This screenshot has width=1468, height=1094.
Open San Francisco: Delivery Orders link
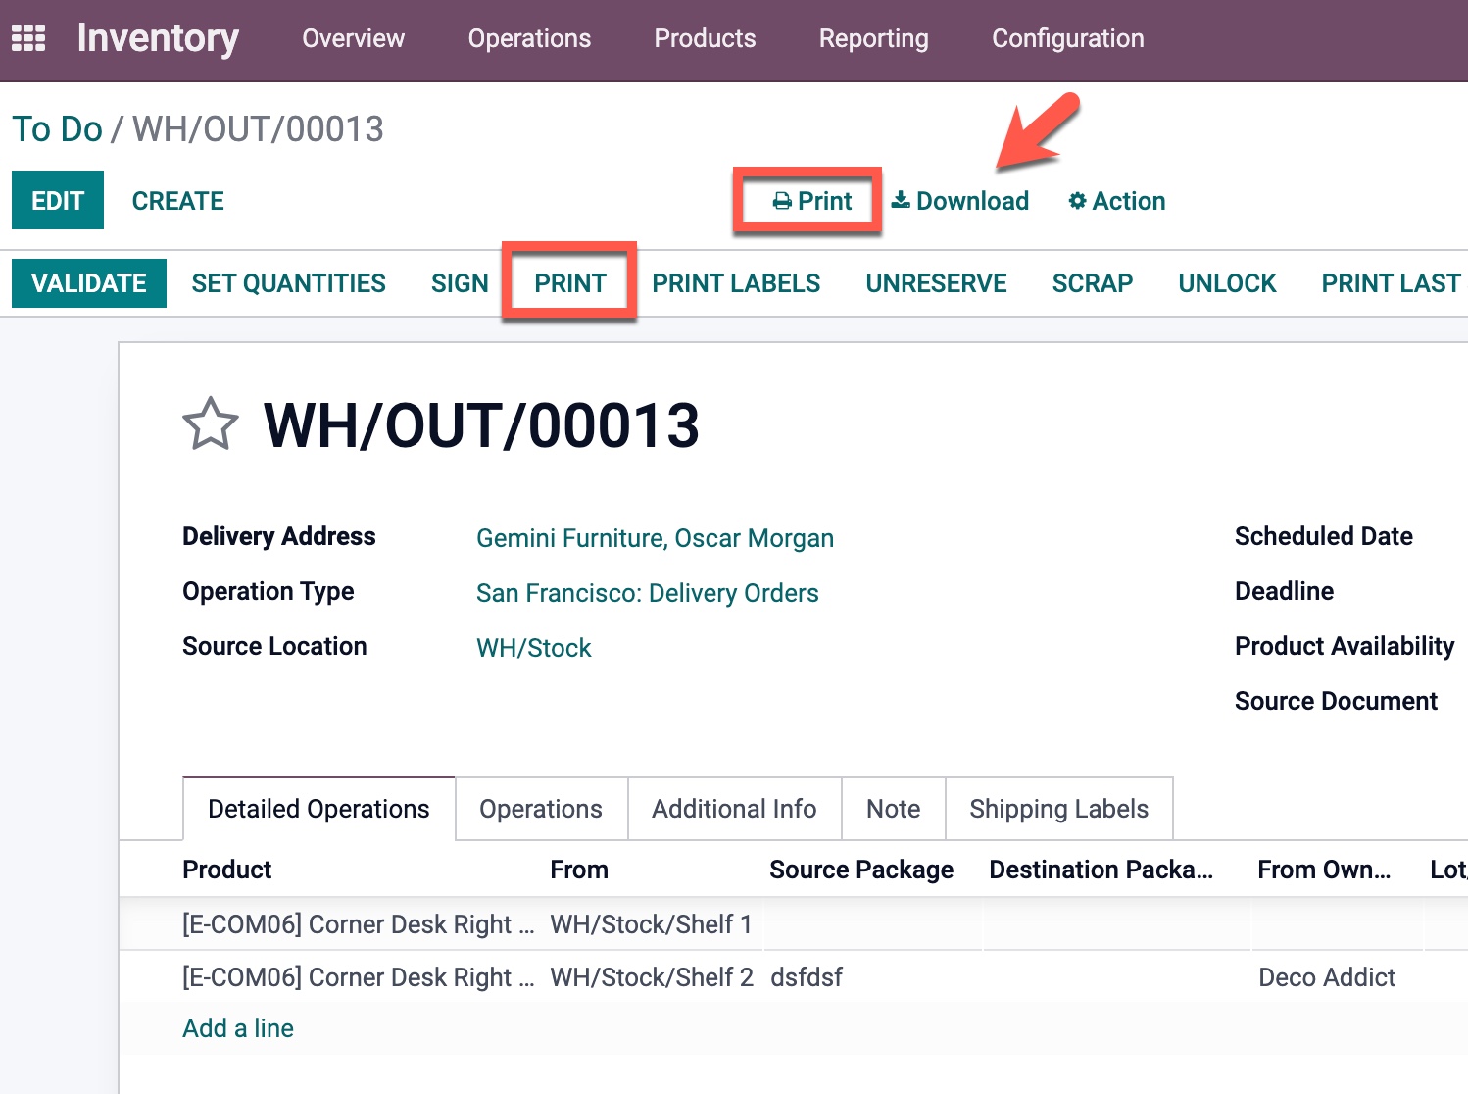(647, 593)
